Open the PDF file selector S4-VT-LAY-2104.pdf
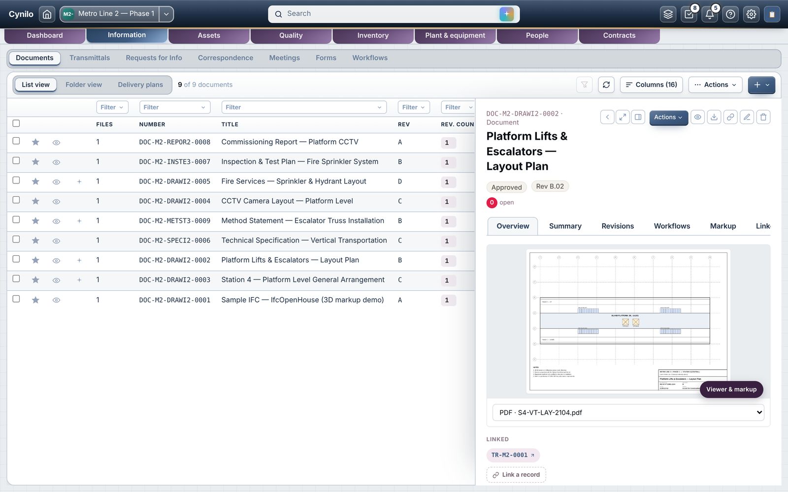788x492 pixels. (628, 412)
